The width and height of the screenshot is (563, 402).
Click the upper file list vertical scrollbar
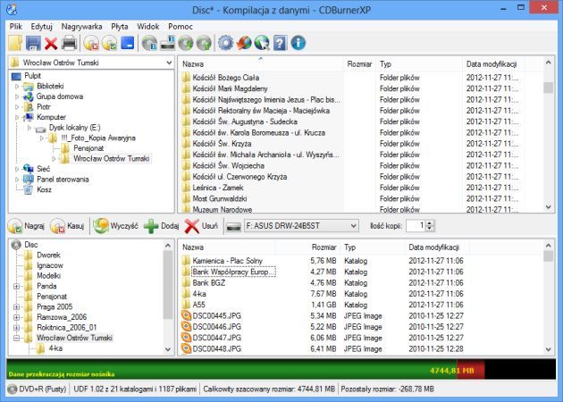point(548,135)
